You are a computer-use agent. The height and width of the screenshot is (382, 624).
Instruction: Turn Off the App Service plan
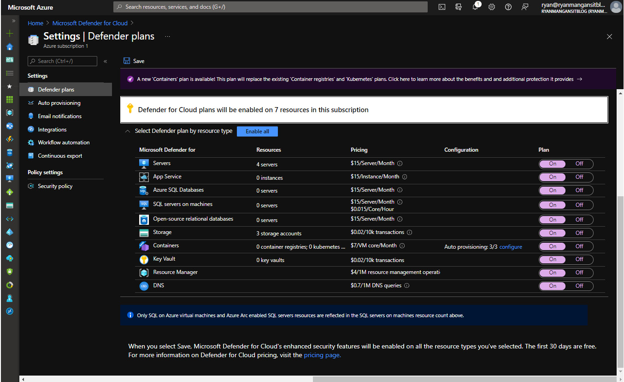[579, 177]
